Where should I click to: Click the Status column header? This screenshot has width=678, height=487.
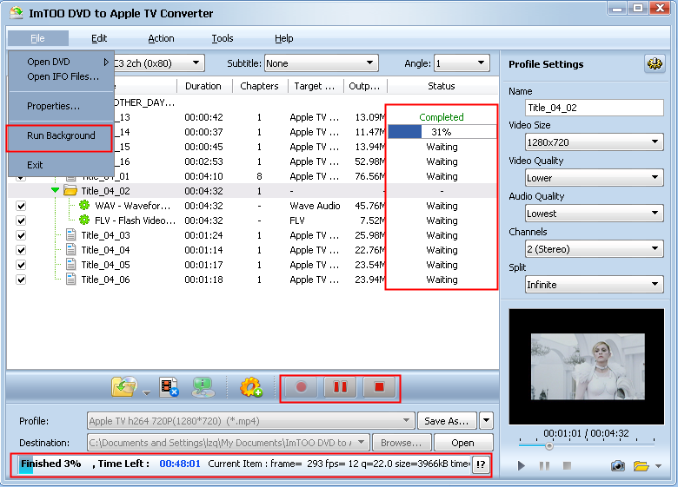click(x=442, y=85)
